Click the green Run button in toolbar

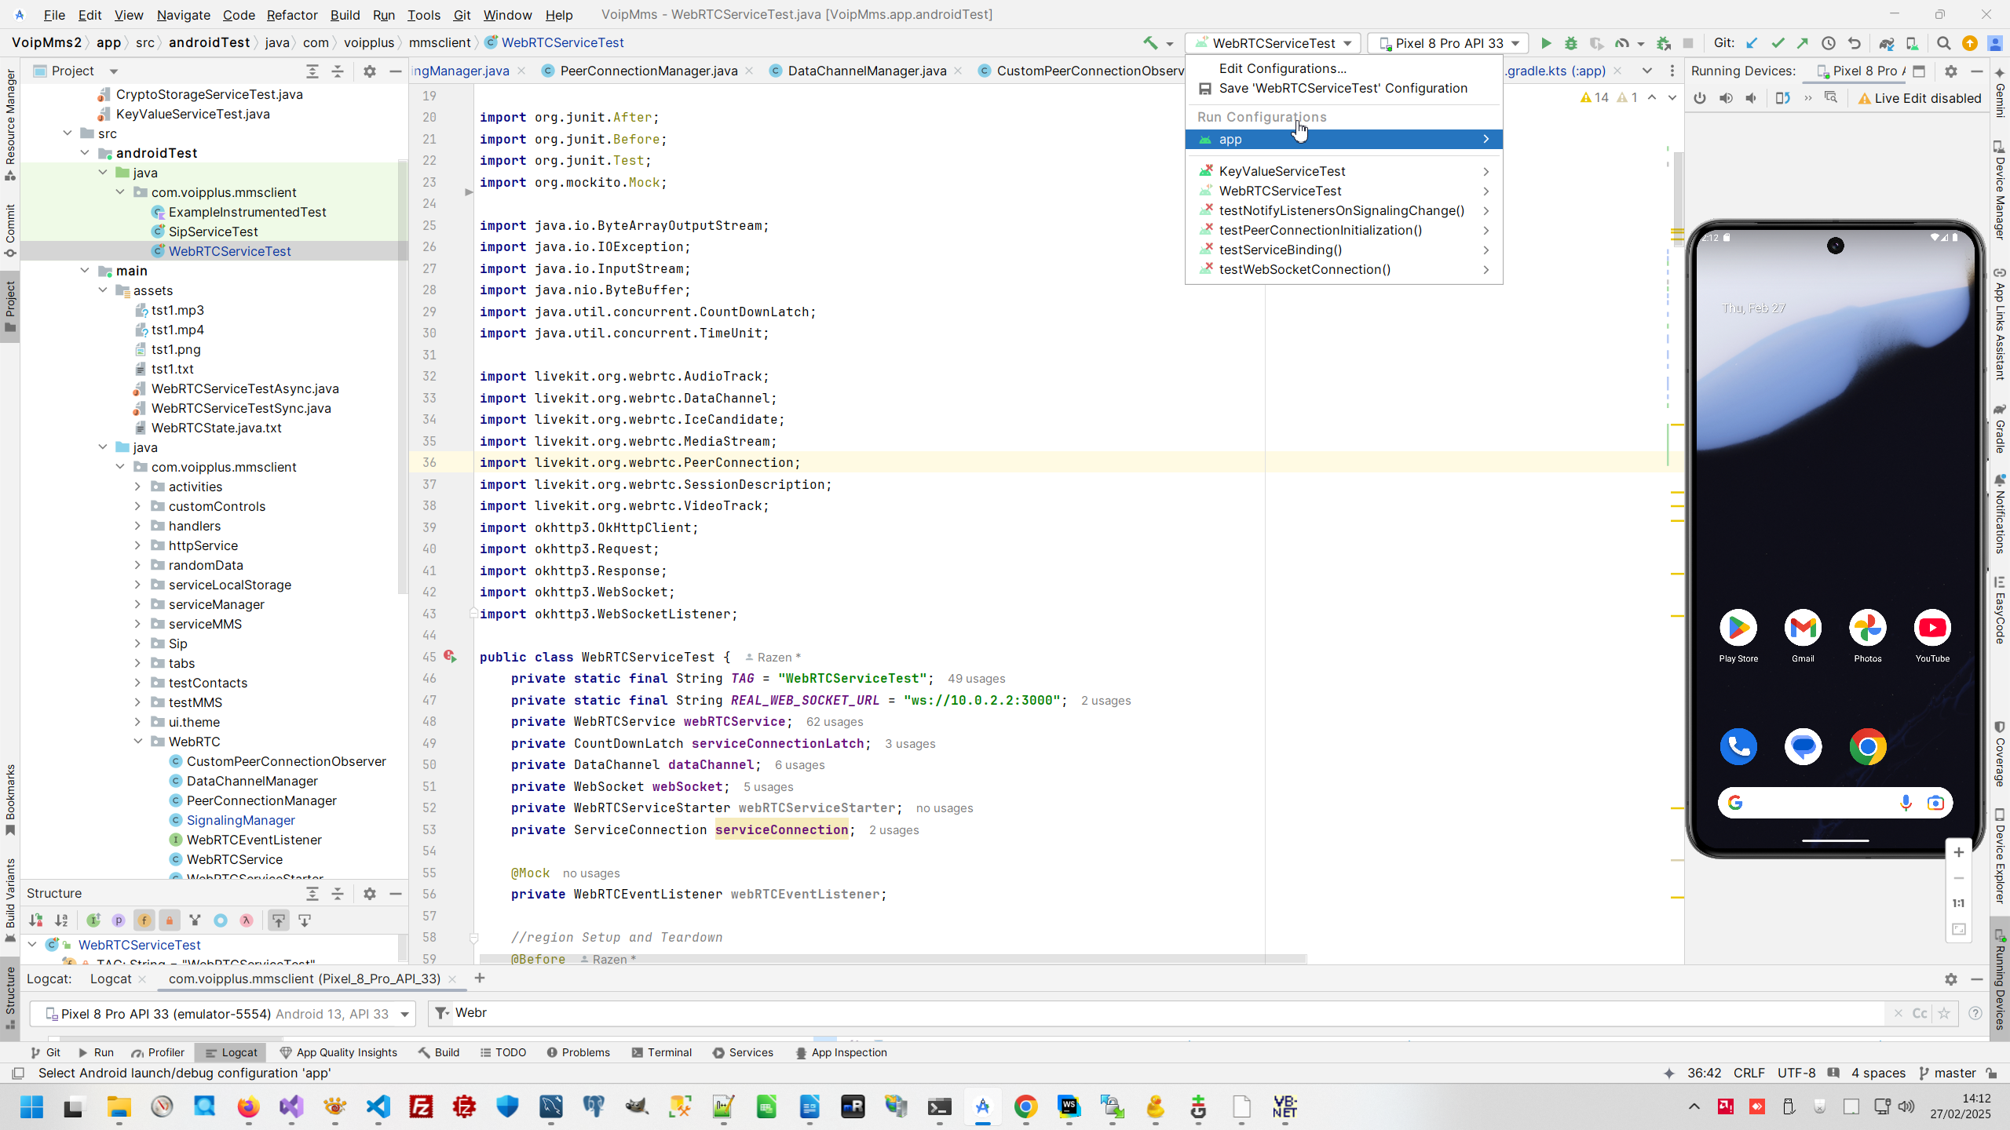(x=1545, y=43)
